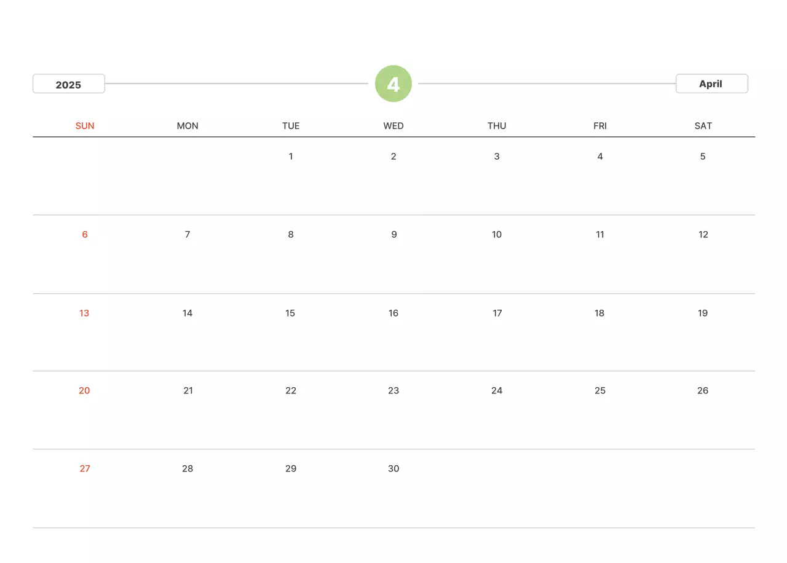This screenshot has height=563, width=787.
Task: Choose date 9 on the calendar
Action: coord(393,234)
